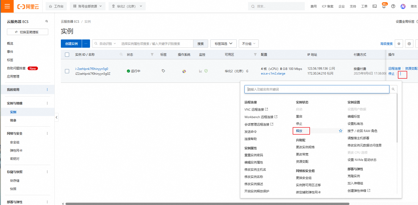Focus the top global search box
The height and width of the screenshot is (205, 418).
pyautogui.click(x=276, y=6)
